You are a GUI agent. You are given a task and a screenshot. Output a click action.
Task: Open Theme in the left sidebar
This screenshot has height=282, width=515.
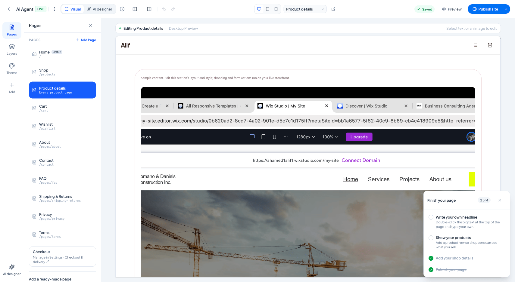tap(12, 69)
